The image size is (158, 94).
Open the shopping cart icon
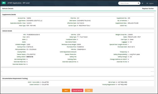(142, 3)
